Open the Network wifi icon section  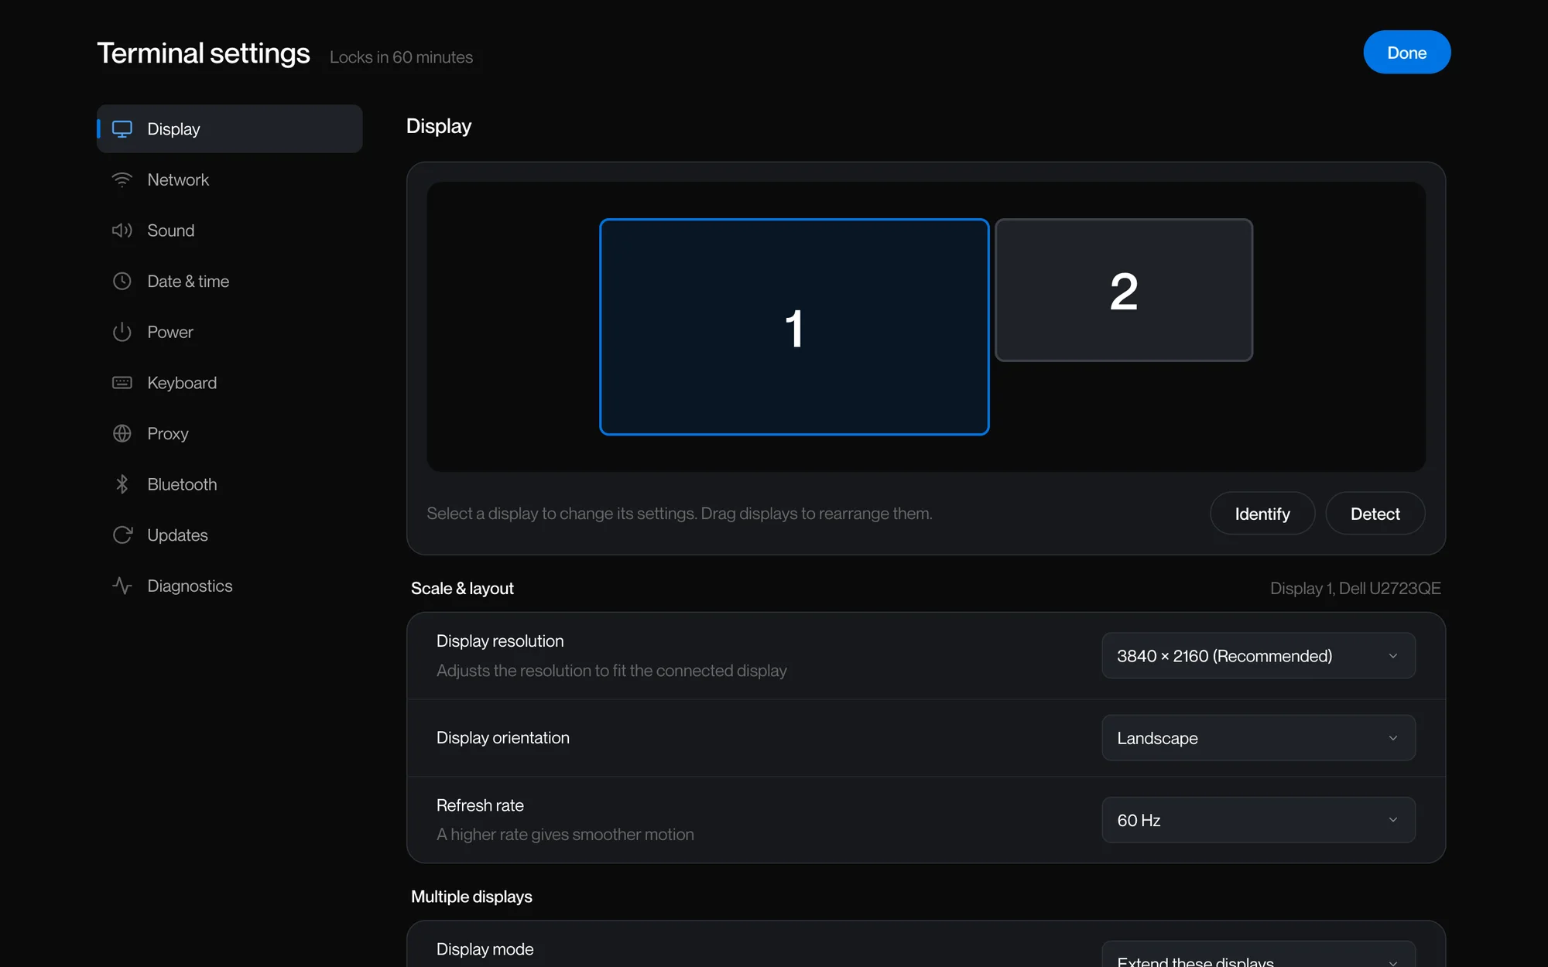[122, 179]
